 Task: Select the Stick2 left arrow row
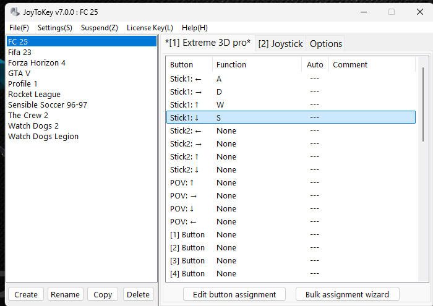tap(291, 131)
